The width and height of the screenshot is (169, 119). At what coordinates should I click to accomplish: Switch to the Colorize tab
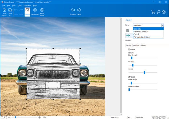coord(143,45)
